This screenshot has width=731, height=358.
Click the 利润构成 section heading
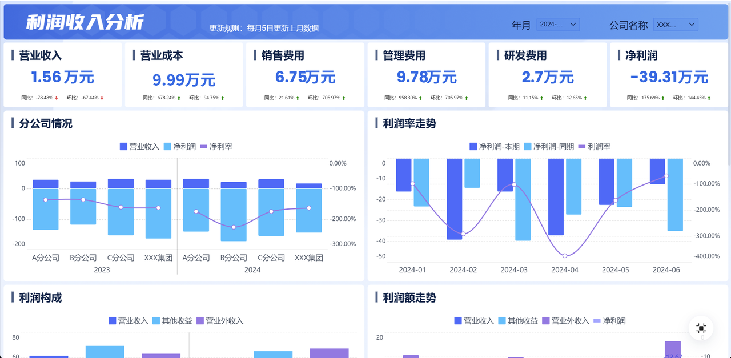point(40,297)
